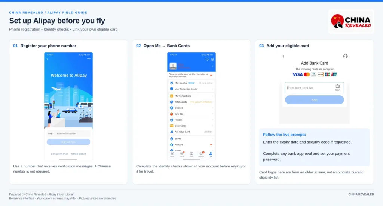Screen dimensions: 383x206
Task: Switch to the Home bottom tab
Action: (172, 154)
